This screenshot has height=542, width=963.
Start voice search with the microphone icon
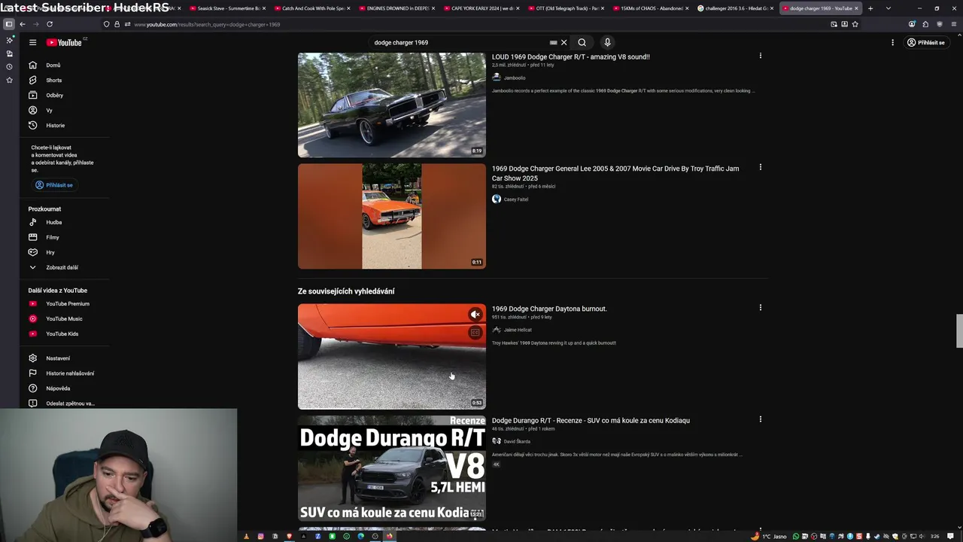click(607, 42)
